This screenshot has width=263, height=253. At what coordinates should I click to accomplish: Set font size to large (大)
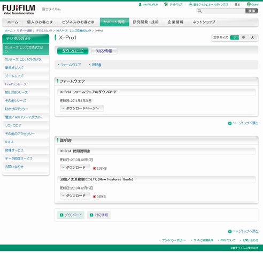coord(252,37)
